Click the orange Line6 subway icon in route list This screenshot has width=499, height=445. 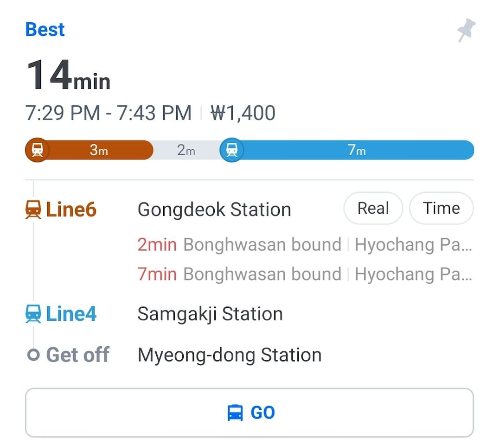pyautogui.click(x=33, y=210)
